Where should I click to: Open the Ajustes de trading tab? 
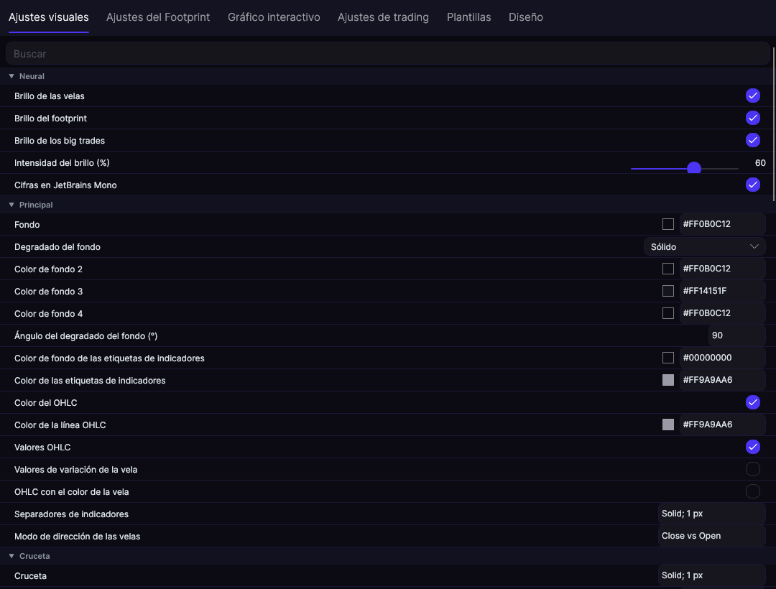click(x=383, y=17)
